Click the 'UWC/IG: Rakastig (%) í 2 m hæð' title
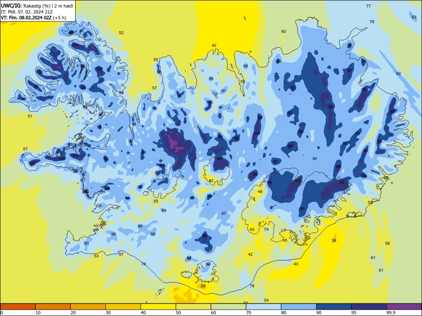The image size is (422, 316). (x=37, y=5)
